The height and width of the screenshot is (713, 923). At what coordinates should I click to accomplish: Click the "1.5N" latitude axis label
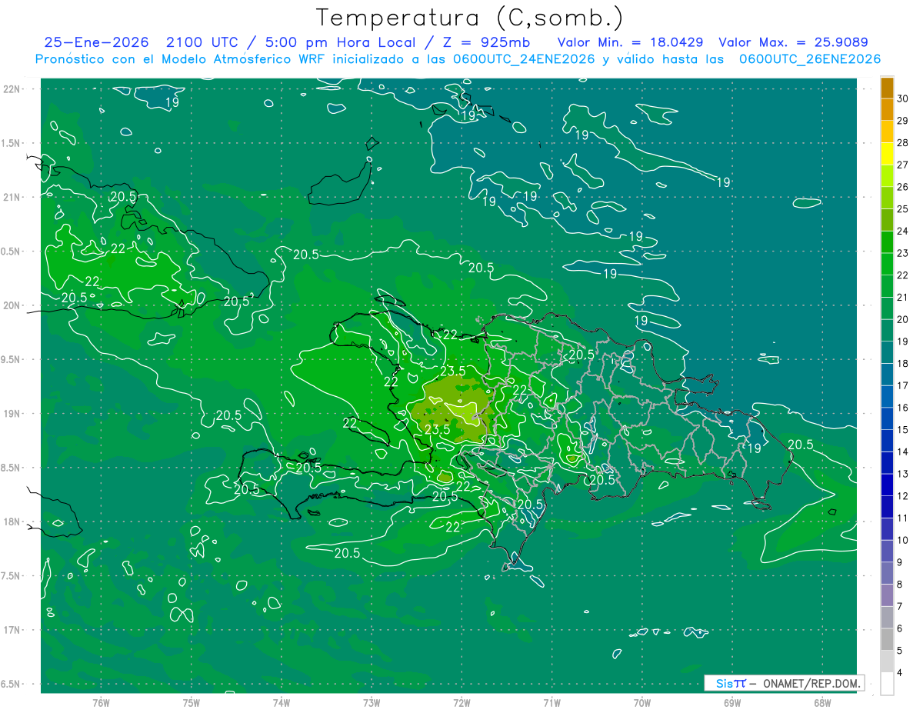[11, 143]
